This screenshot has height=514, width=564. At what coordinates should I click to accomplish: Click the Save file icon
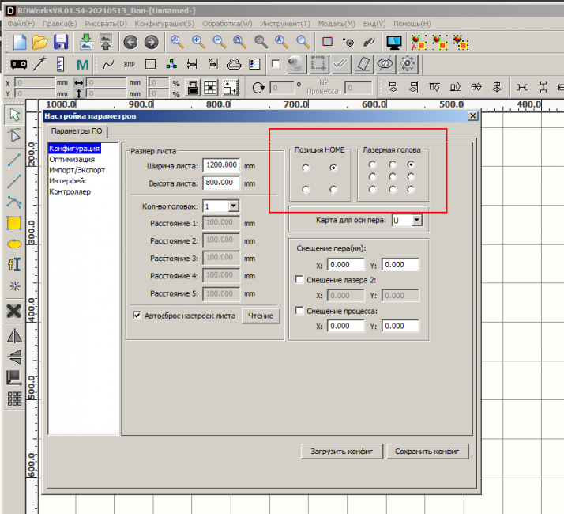point(61,42)
